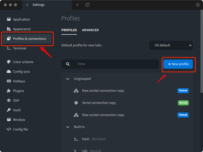The height and width of the screenshot is (152, 203).
Task: Click the profile Filter search field
Action: coord(114,64)
